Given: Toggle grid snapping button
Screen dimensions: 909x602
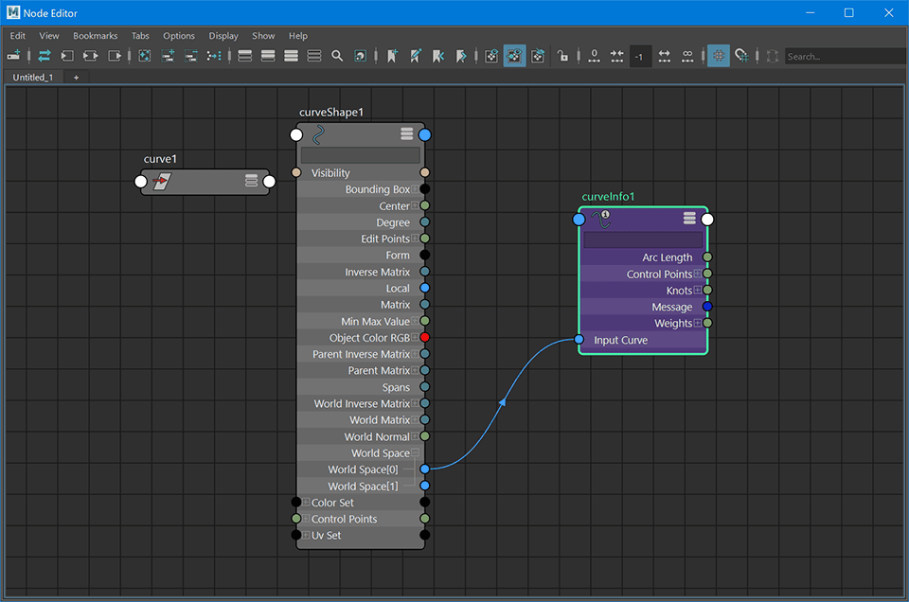Looking at the screenshot, I should pos(742,57).
